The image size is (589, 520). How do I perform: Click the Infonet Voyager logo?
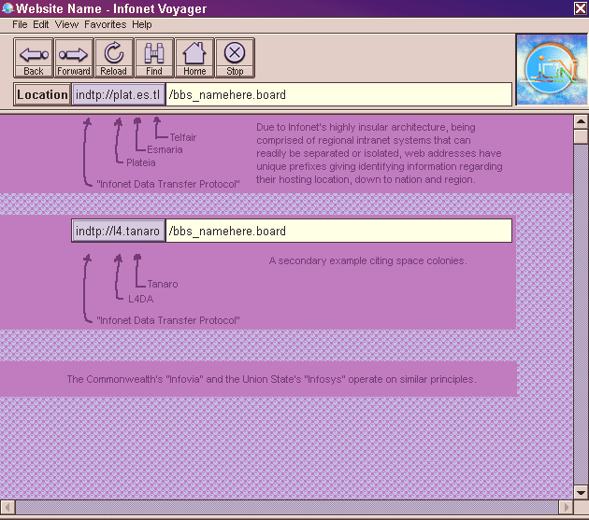[x=550, y=70]
